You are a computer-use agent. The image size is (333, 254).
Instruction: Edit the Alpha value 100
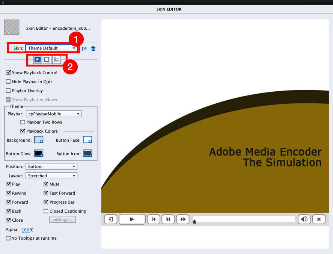(25, 230)
